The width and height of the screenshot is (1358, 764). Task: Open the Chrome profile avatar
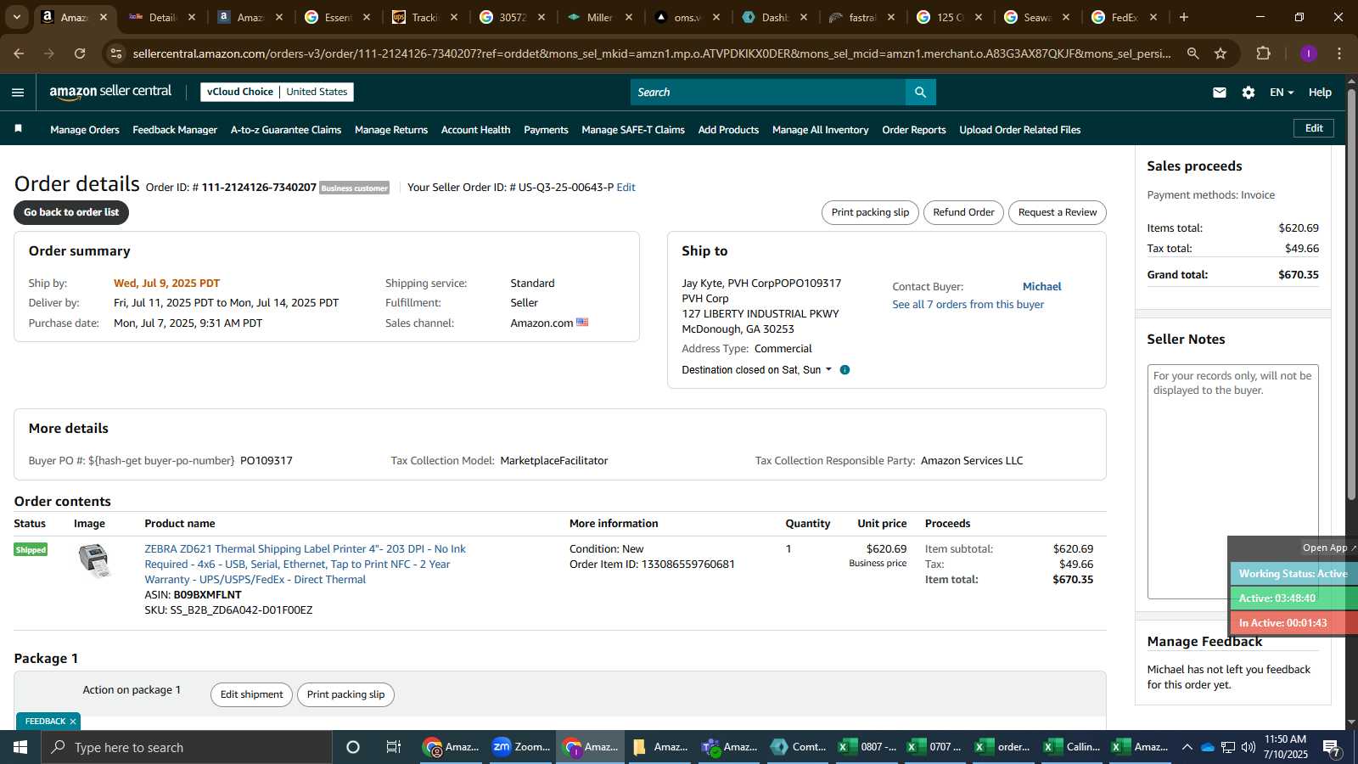(x=1308, y=53)
